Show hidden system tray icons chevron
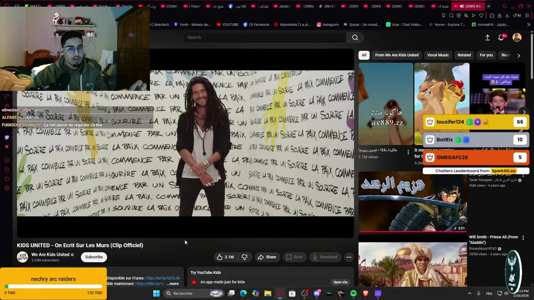The image size is (534, 300). pyautogui.click(x=469, y=293)
